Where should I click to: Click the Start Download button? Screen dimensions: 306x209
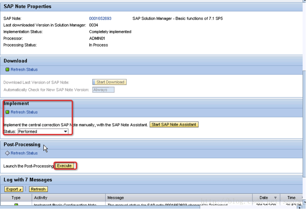coord(110,82)
